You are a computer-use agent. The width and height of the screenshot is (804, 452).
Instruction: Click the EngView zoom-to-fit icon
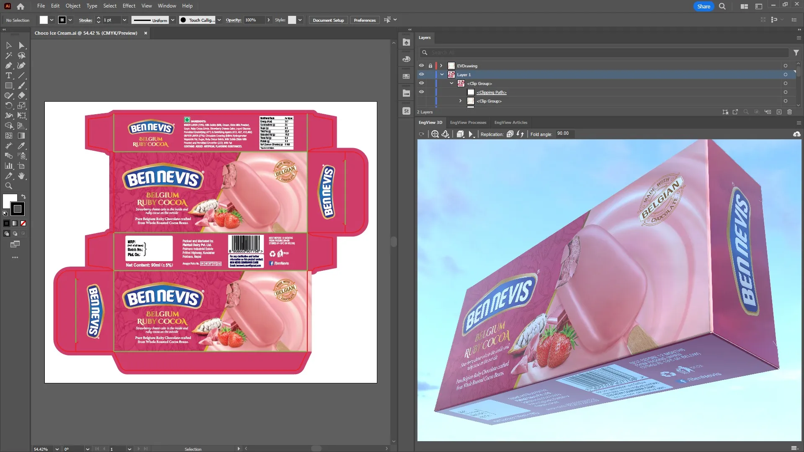click(435, 134)
